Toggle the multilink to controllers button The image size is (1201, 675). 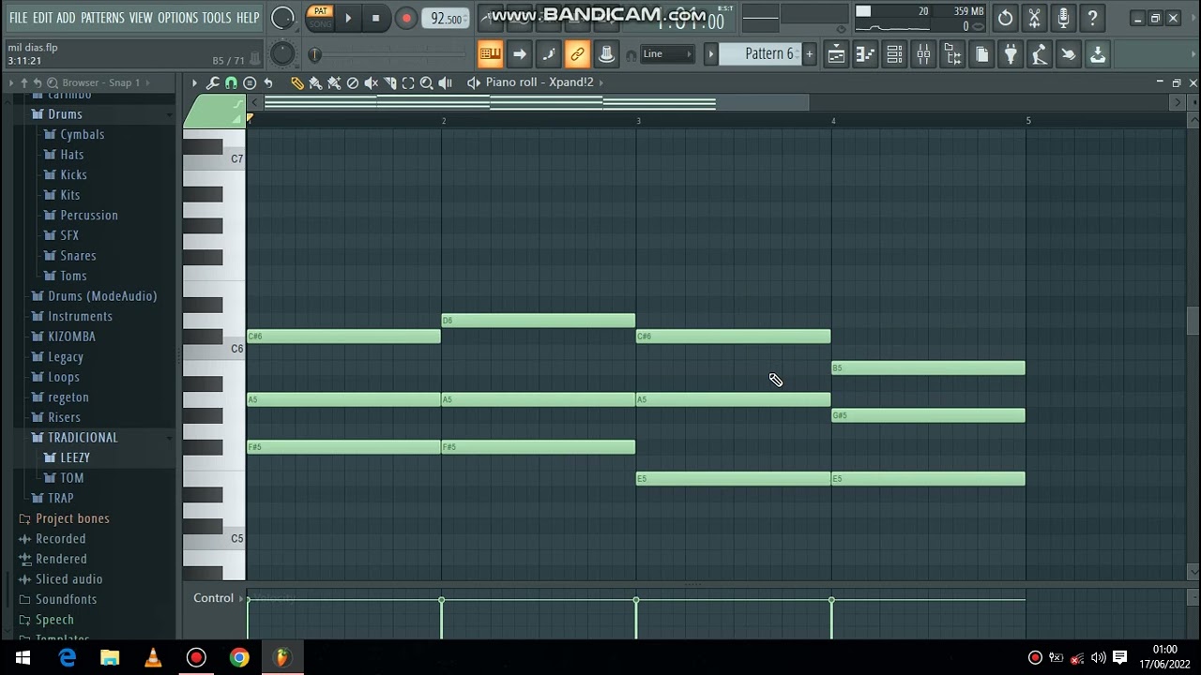(606, 54)
